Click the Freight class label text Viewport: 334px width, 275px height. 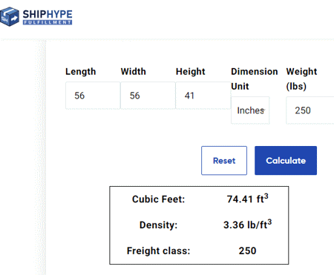[x=158, y=251]
